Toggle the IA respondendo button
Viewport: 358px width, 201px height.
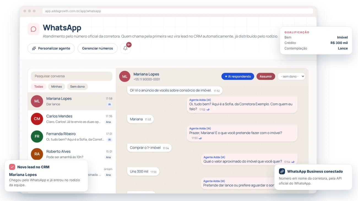point(238,76)
